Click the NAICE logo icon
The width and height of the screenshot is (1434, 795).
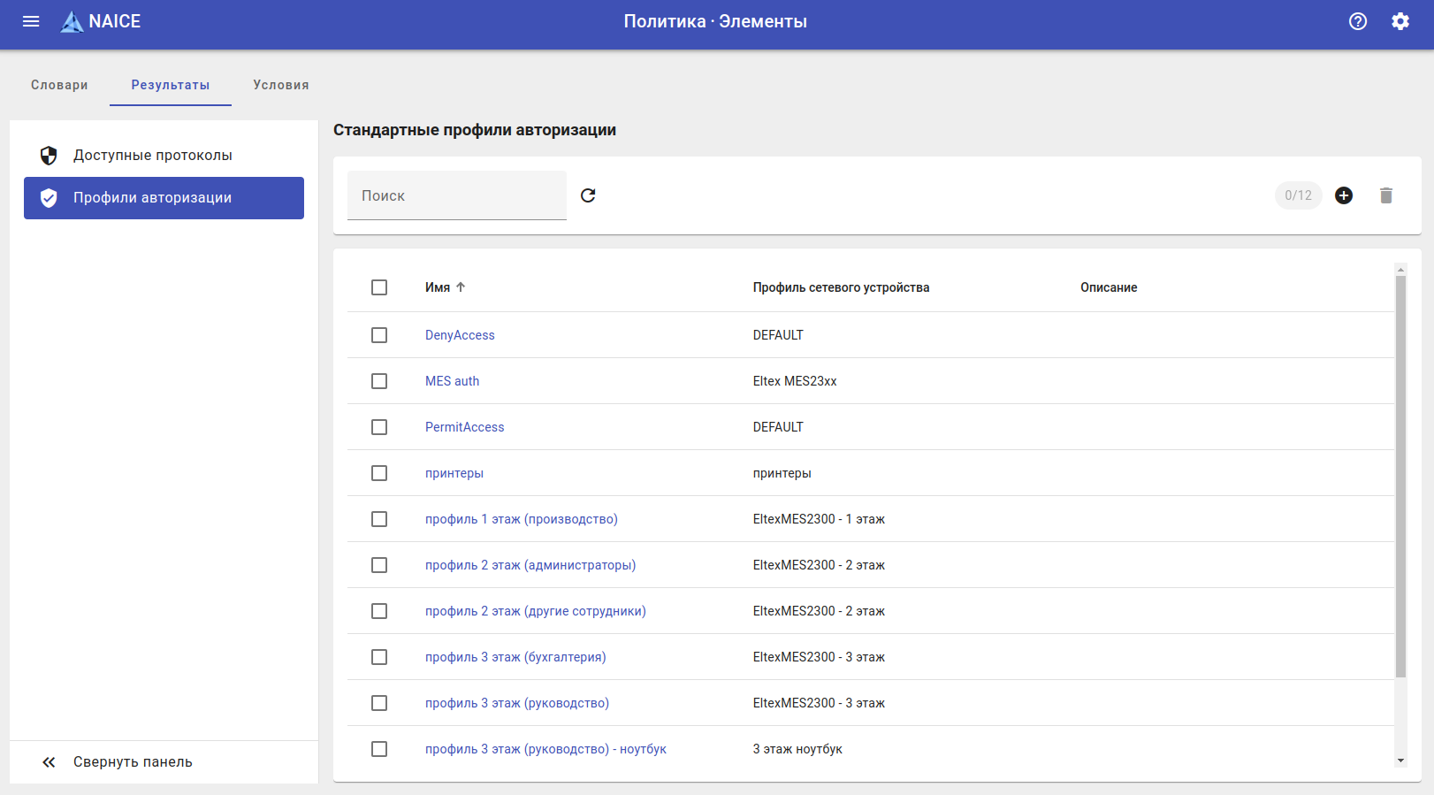(72, 22)
